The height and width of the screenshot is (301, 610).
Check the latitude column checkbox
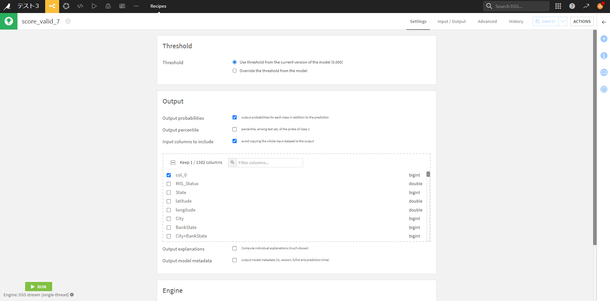pos(169,201)
